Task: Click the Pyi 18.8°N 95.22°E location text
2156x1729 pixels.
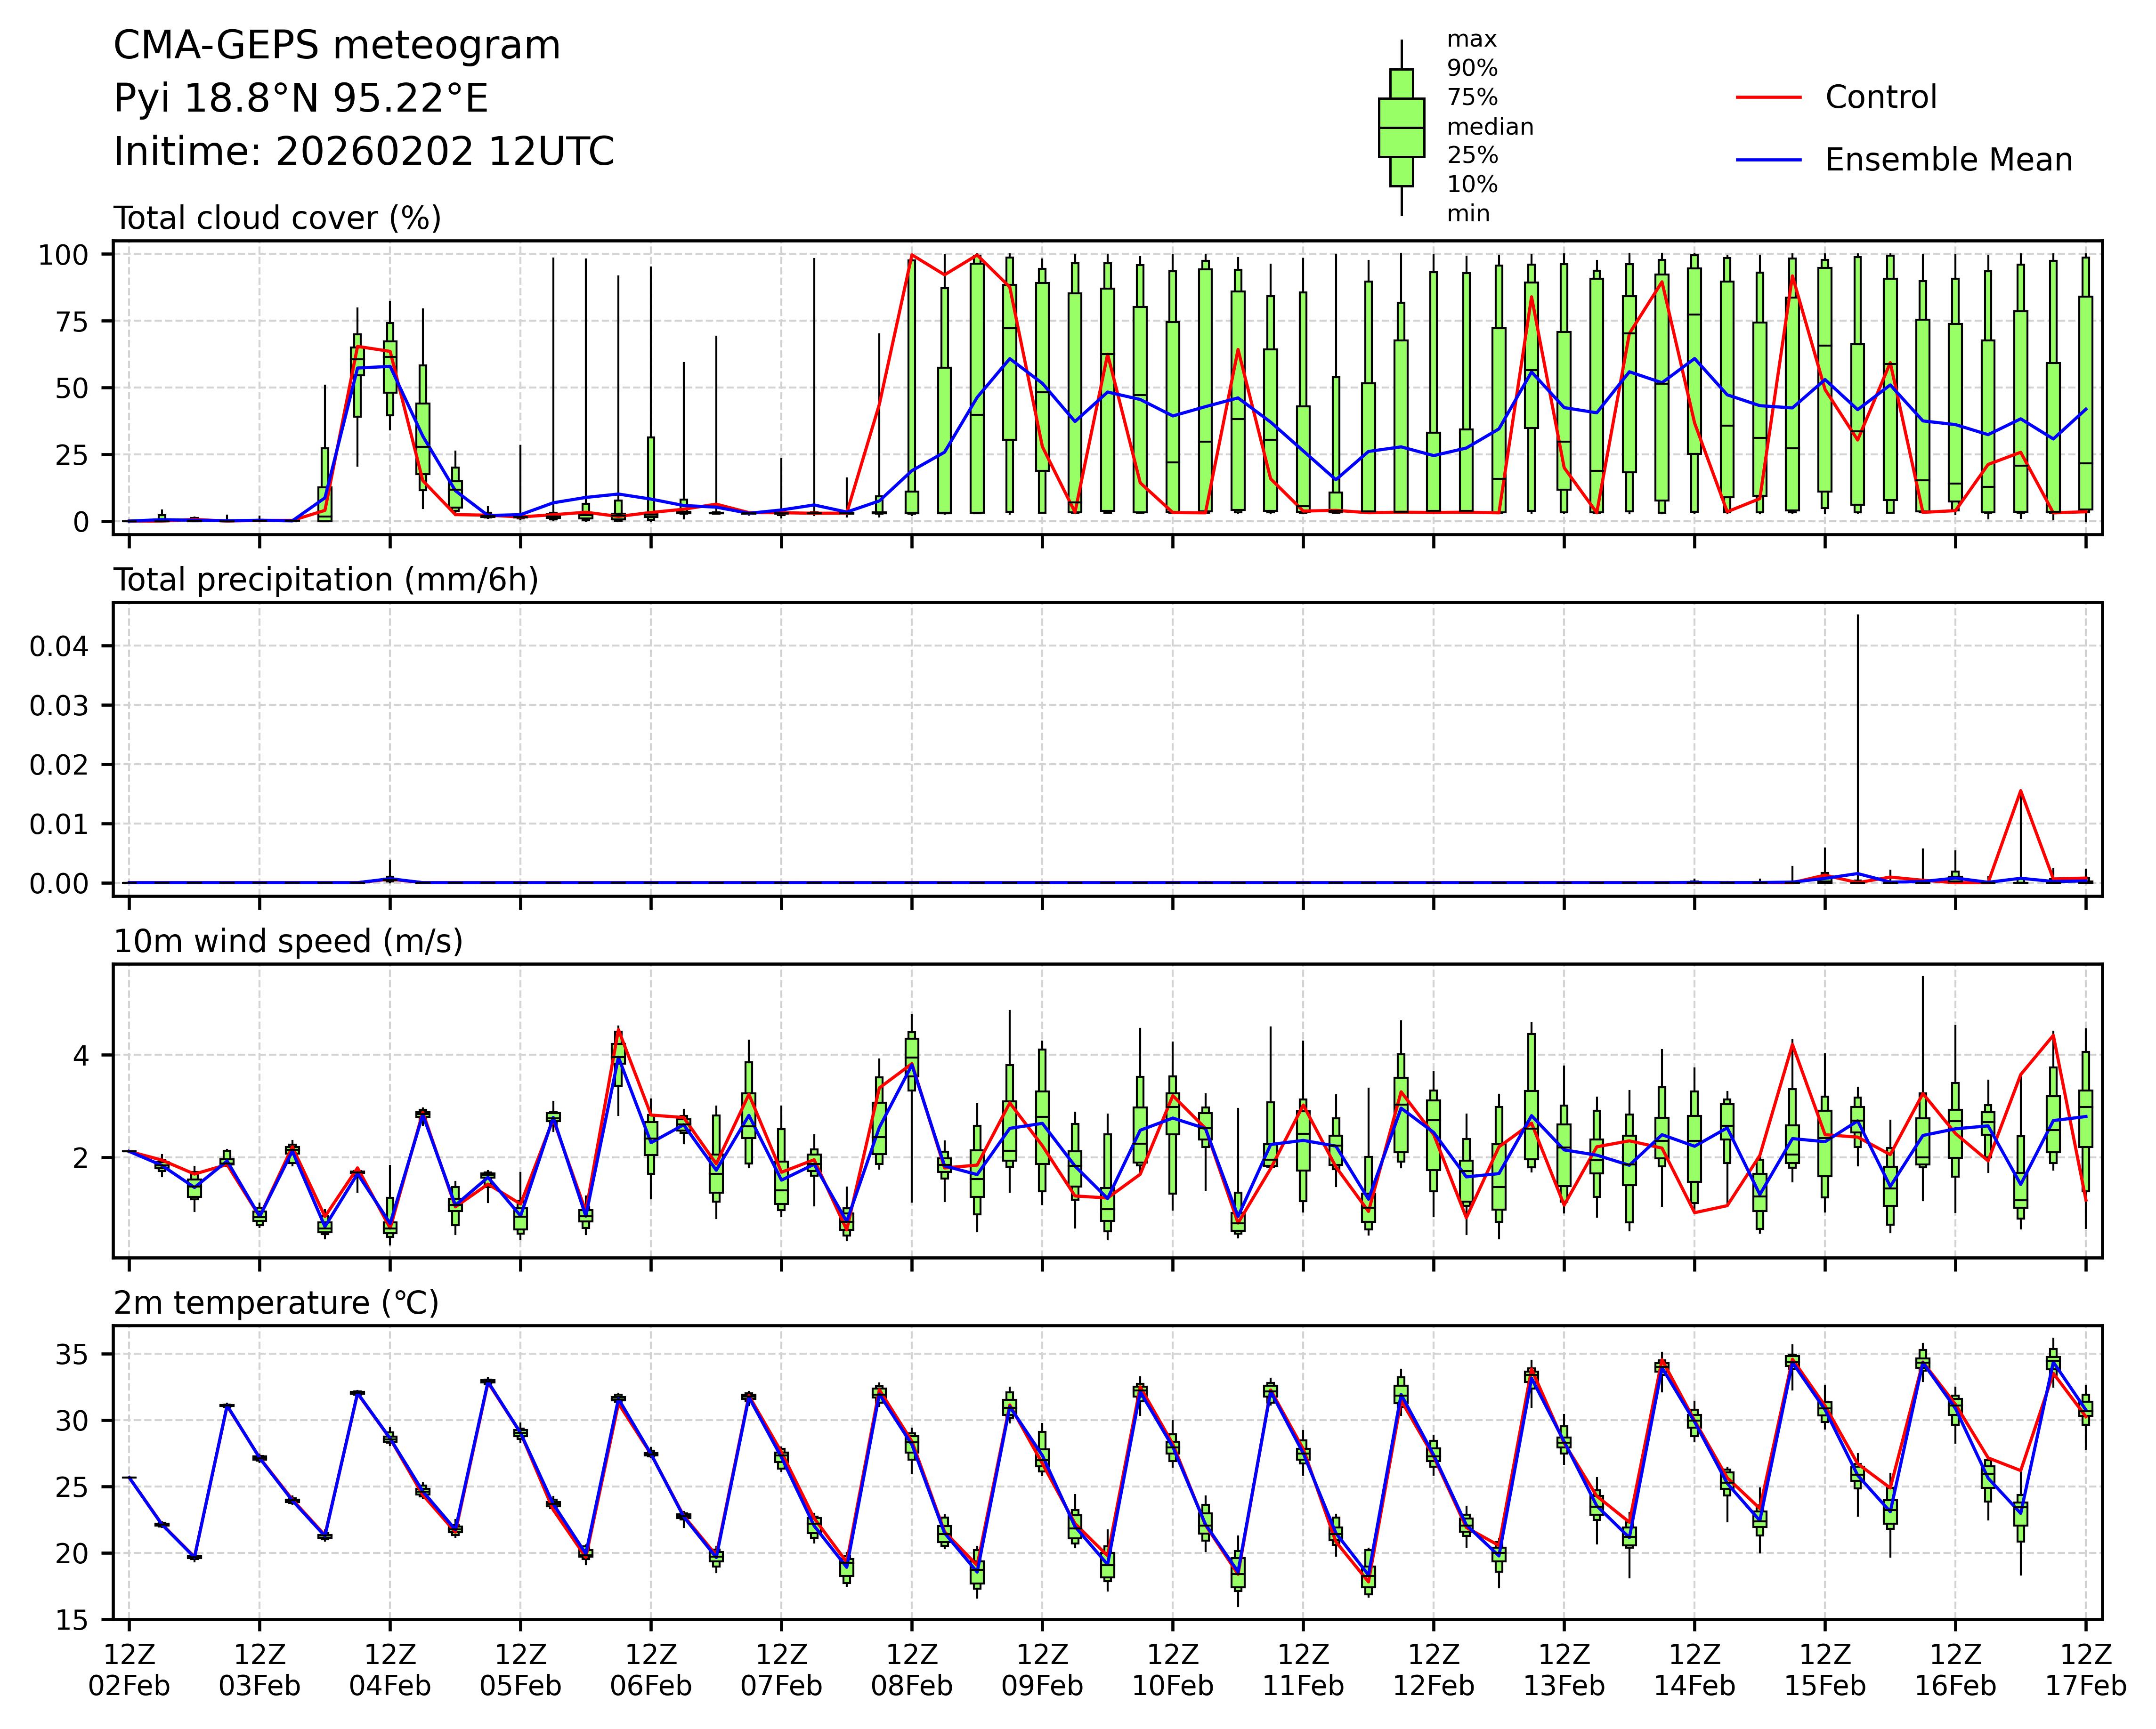Action: coord(301,99)
